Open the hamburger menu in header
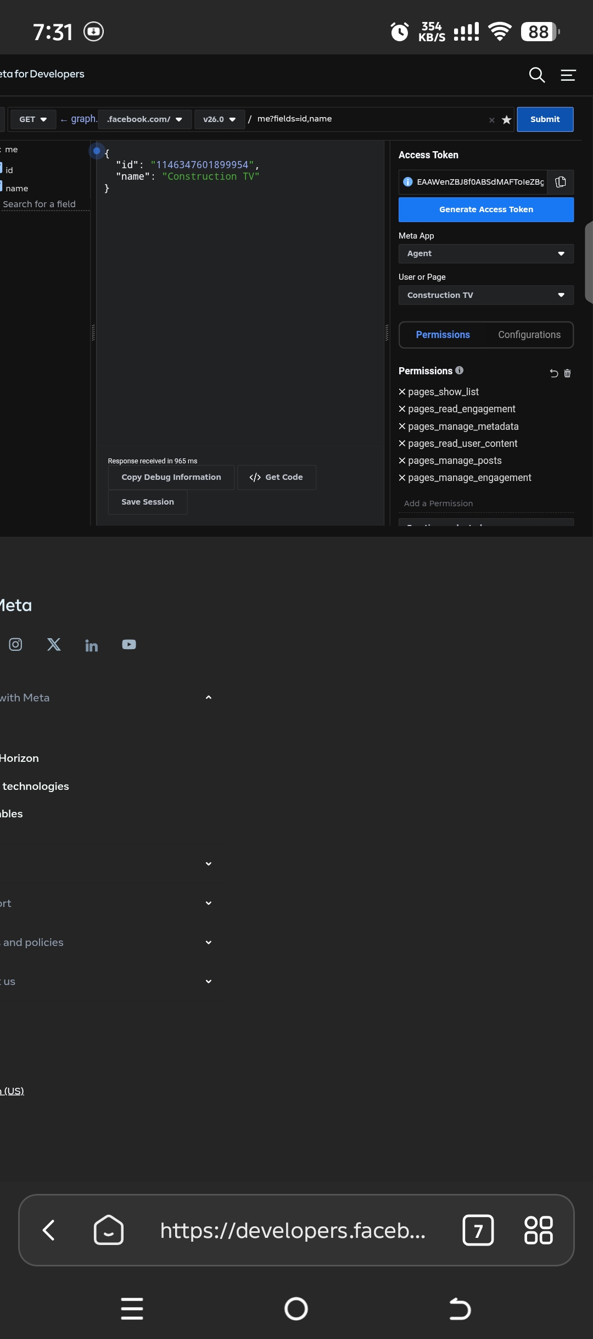The image size is (593, 1339). click(x=568, y=75)
